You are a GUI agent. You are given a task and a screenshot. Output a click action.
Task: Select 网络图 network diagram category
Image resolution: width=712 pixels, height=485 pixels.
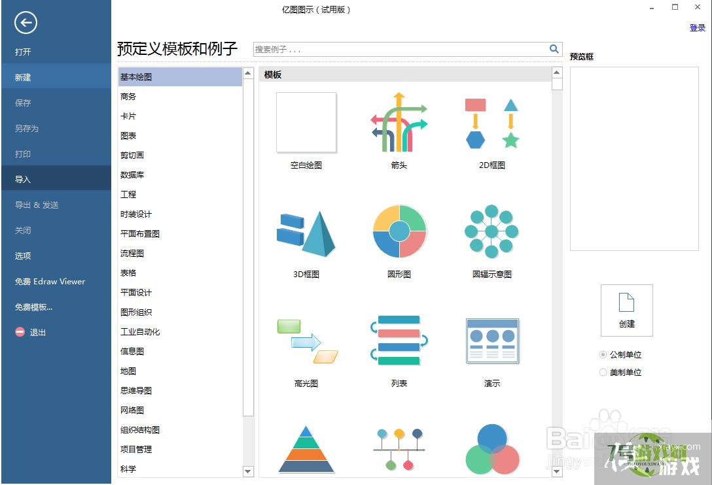click(x=180, y=410)
